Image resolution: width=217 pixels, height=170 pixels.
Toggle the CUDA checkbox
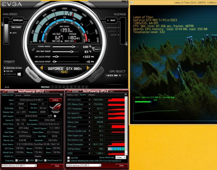[27, 160]
